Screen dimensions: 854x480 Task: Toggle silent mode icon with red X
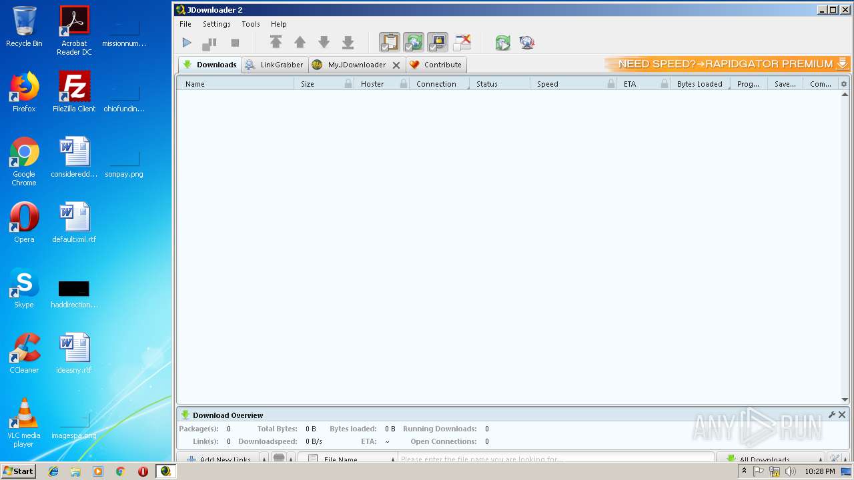[x=462, y=43]
